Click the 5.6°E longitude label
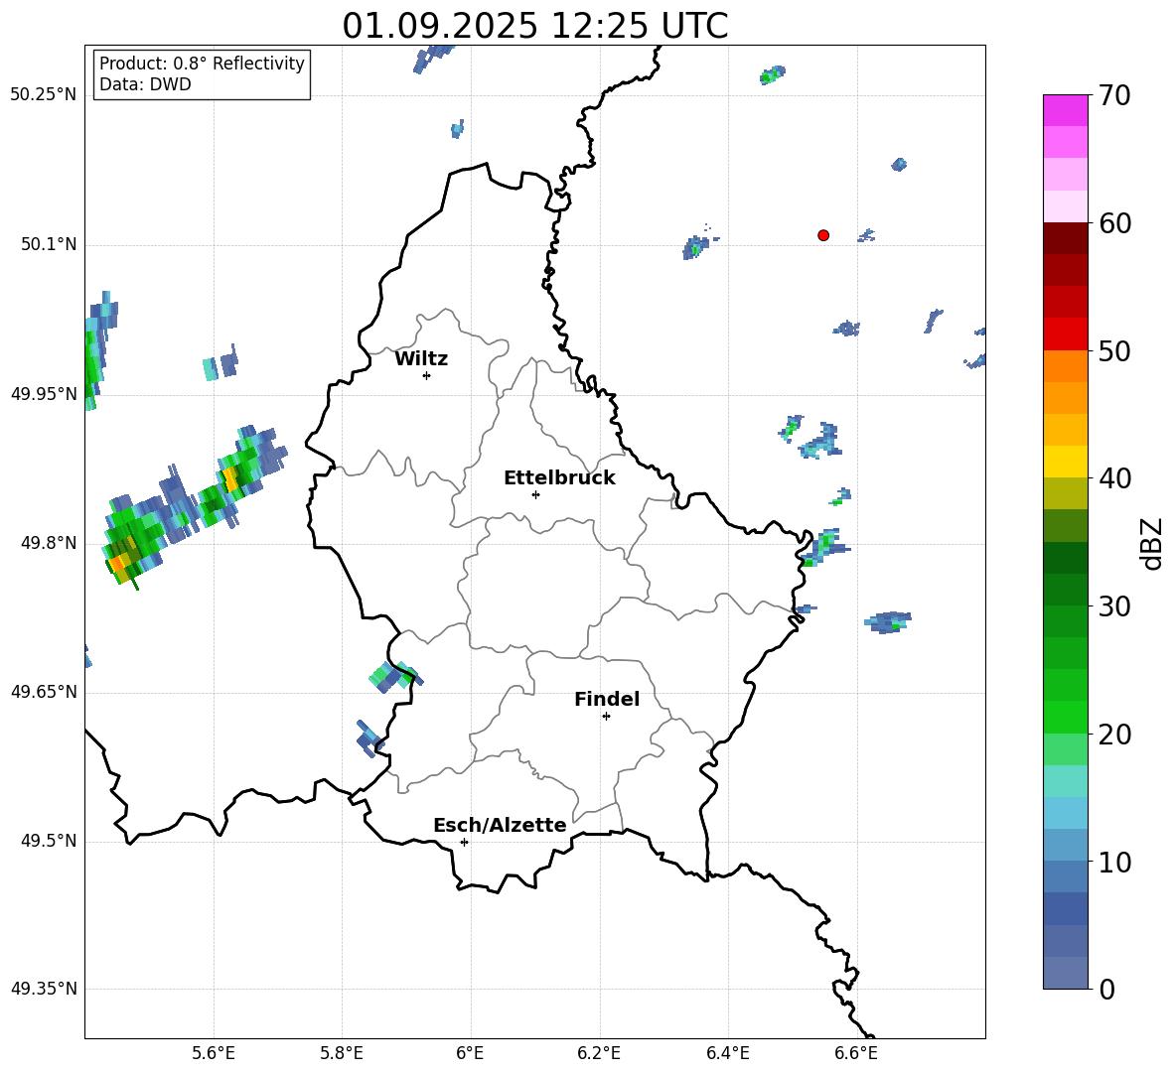 point(214,1053)
